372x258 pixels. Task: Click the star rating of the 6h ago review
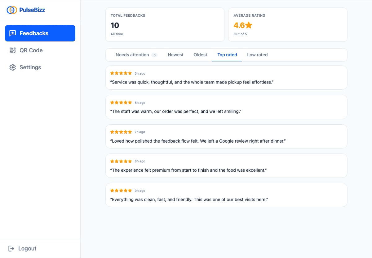(121, 102)
